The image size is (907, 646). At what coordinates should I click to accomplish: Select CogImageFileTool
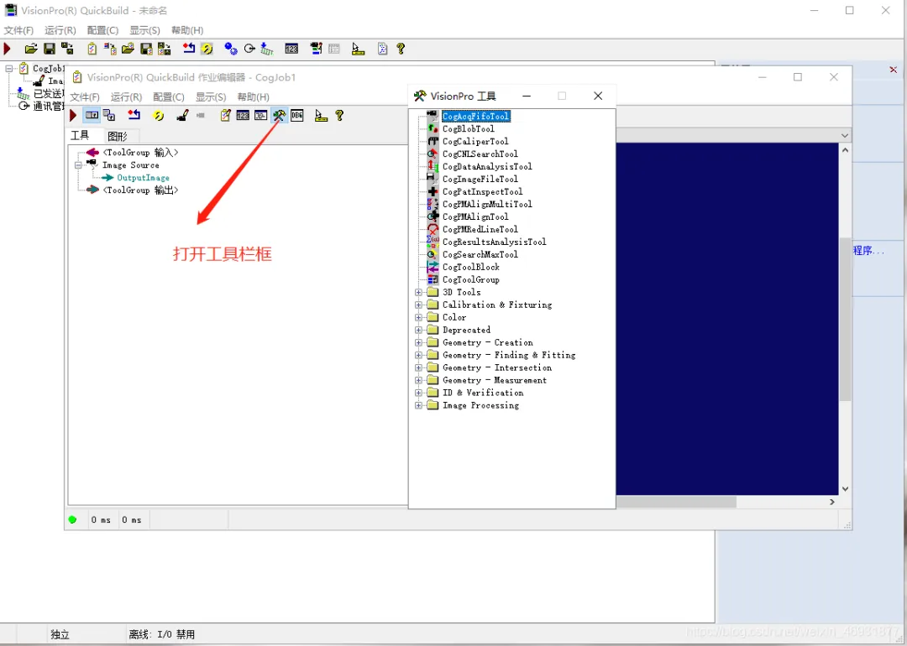[x=480, y=180]
